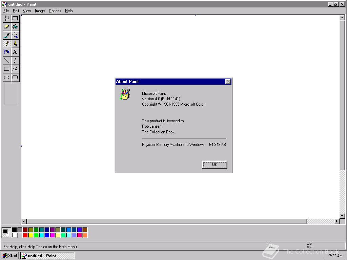Activate the Pick Color eyedropper tool
This screenshot has width=347, height=260.
pos(7,35)
